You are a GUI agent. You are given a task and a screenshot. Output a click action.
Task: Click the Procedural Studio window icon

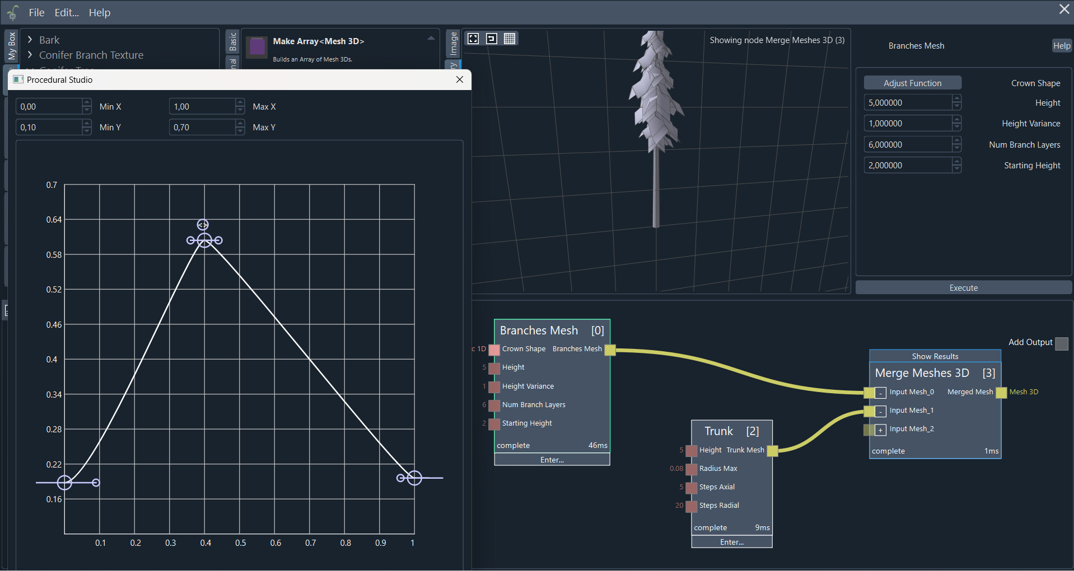[17, 79]
